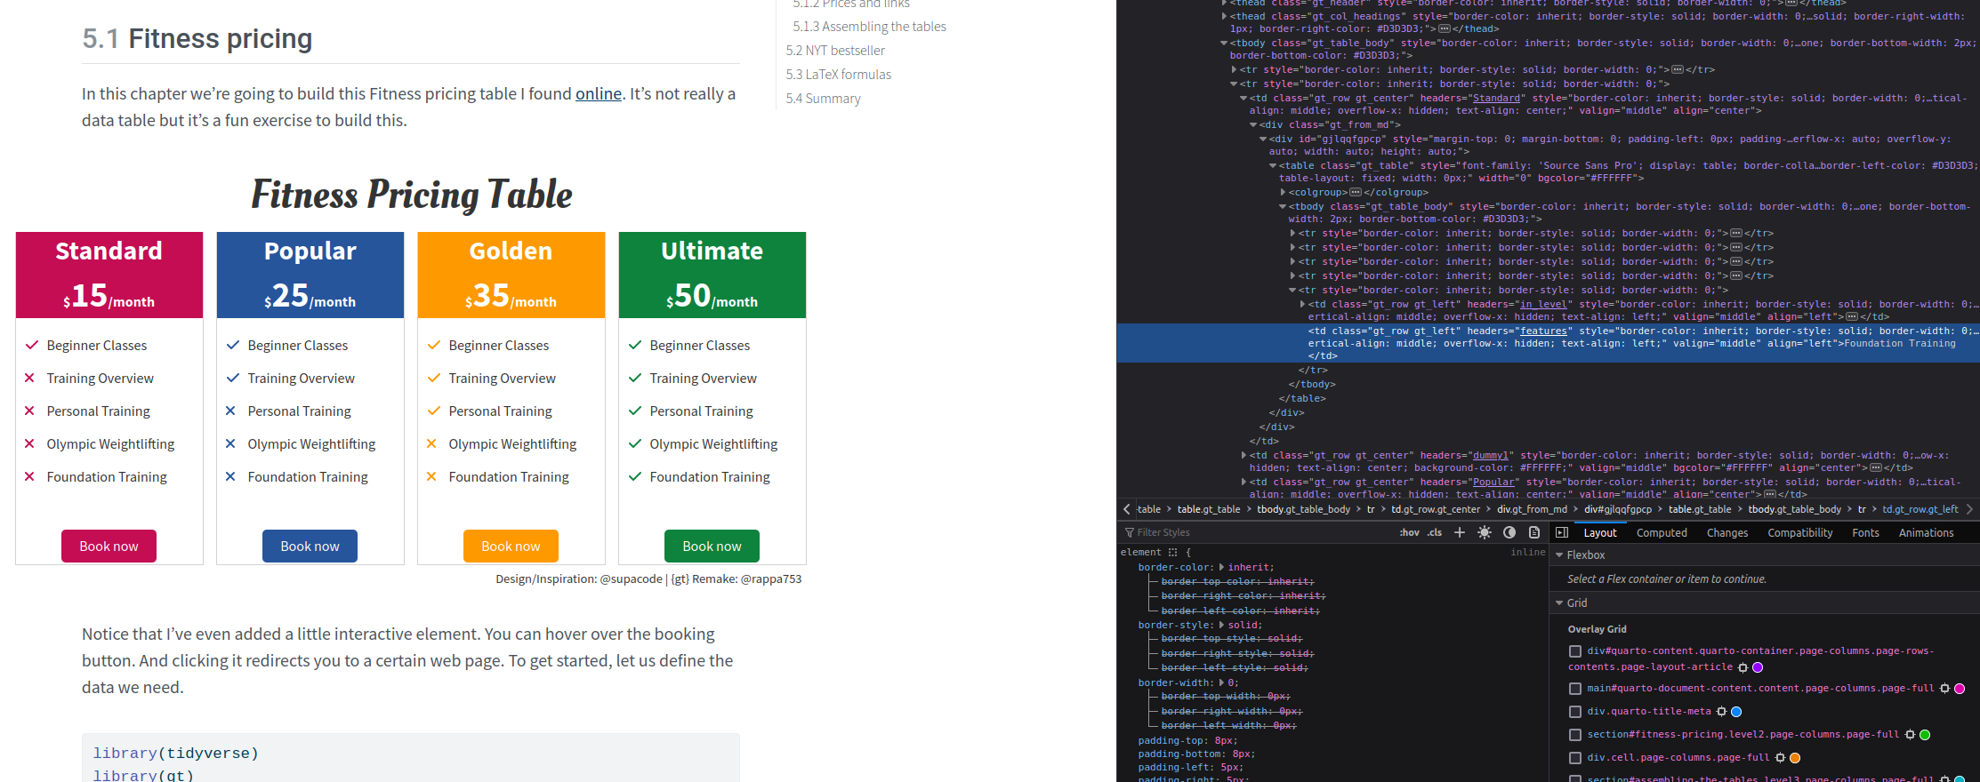Enable grid overlay for main#quarto-document-content
The width and height of the screenshot is (1980, 782).
coord(1575,689)
